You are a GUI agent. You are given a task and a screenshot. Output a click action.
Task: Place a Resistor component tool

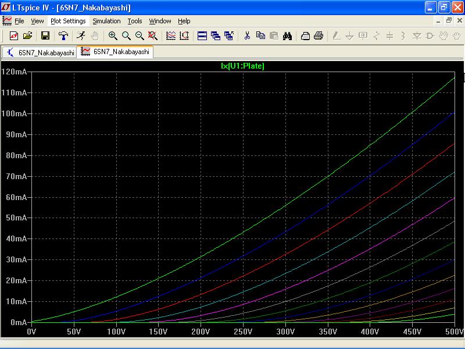point(377,36)
